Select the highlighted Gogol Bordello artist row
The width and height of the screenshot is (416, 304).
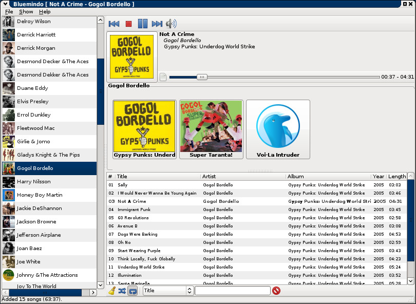49,168
